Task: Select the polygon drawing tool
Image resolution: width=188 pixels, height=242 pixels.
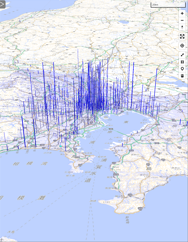Action: tap(182, 62)
